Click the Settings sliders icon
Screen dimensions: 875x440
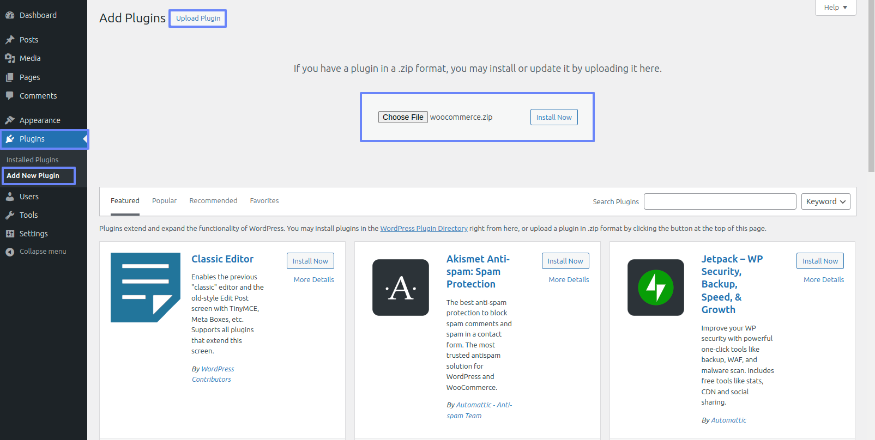[x=10, y=234]
